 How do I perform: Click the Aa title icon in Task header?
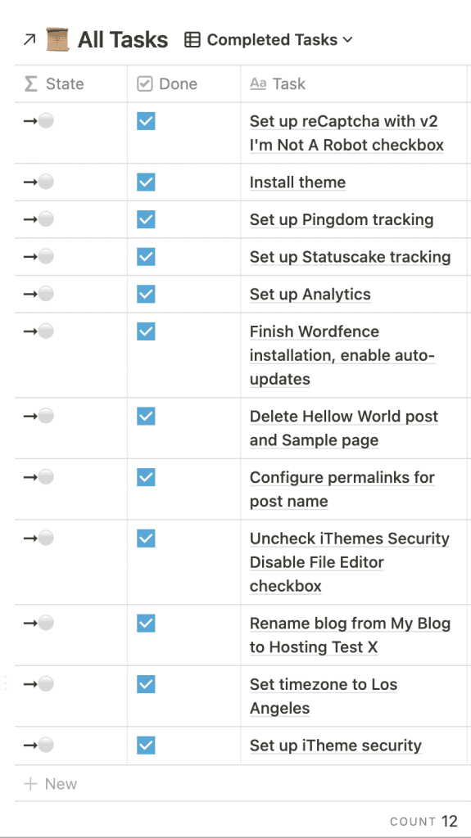coord(258,83)
